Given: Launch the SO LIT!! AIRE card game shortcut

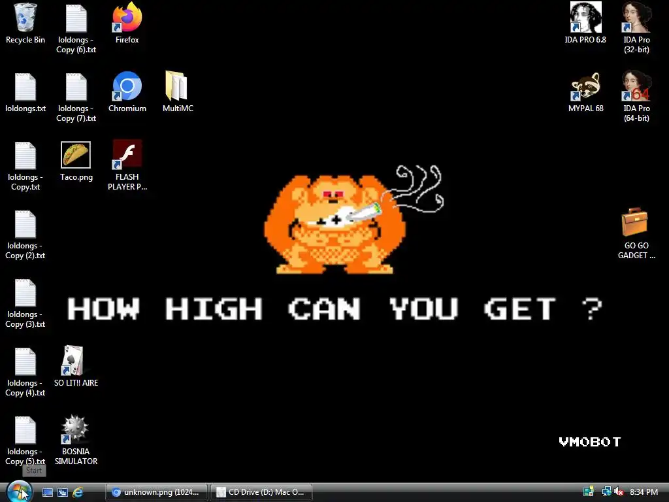Looking at the screenshot, I should [x=76, y=367].
